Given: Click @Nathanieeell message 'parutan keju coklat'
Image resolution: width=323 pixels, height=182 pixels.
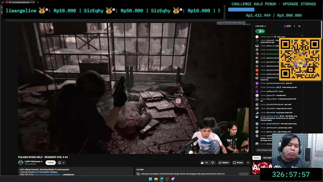Looking at the screenshot, I should tap(285, 128).
